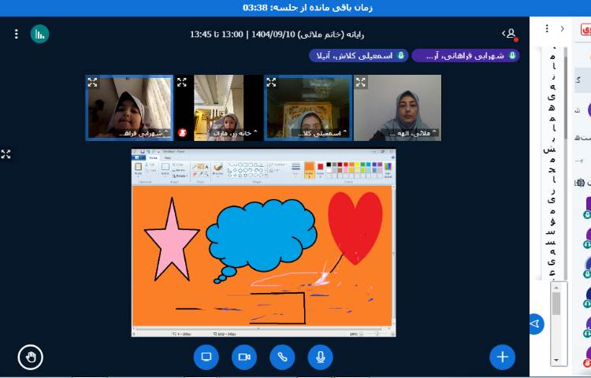Screen dimensions: 591x378
Task: Open the three-dot options menu
Action: pyautogui.click(x=16, y=34)
